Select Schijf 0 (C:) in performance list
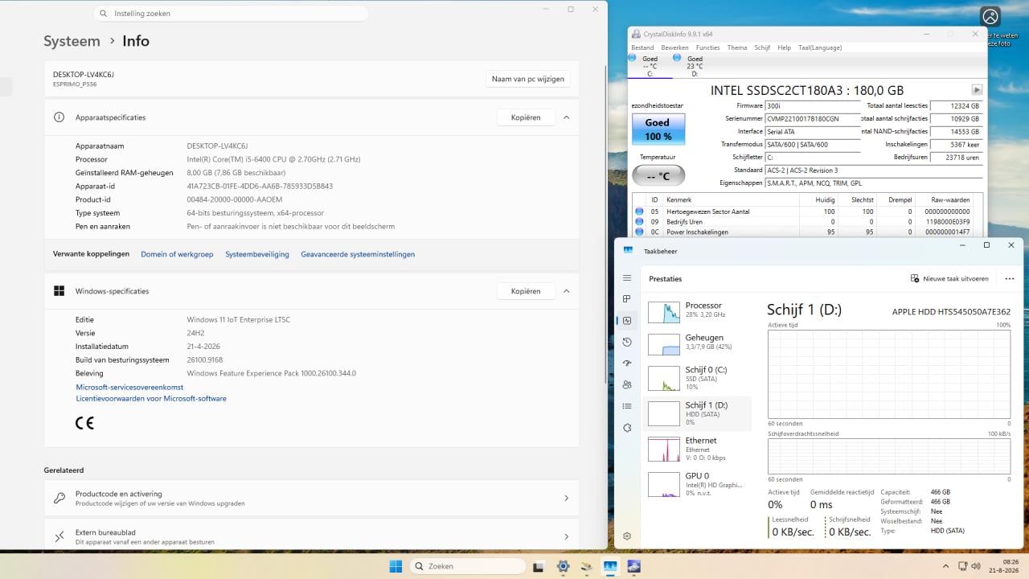 tap(698, 378)
